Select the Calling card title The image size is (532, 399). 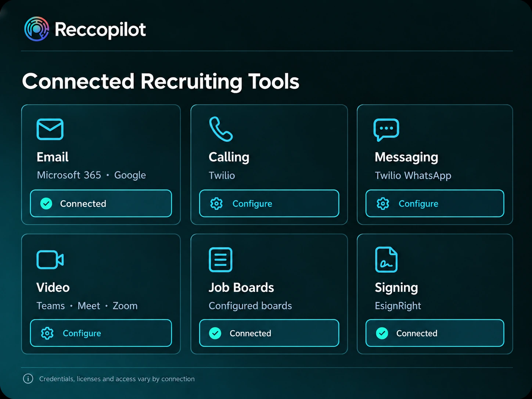pyautogui.click(x=229, y=157)
